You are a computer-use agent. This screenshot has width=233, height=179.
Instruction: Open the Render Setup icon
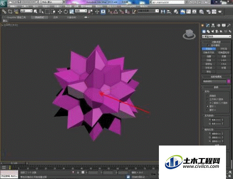pos(208,12)
